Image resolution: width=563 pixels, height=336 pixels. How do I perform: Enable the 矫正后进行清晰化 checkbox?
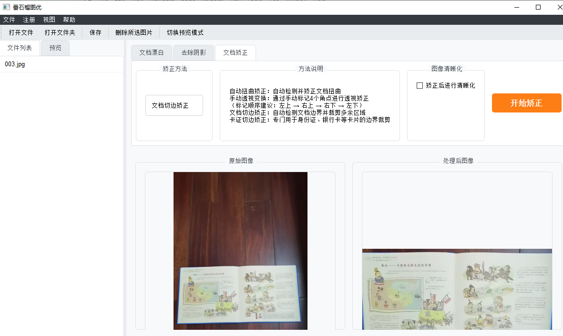(x=420, y=85)
